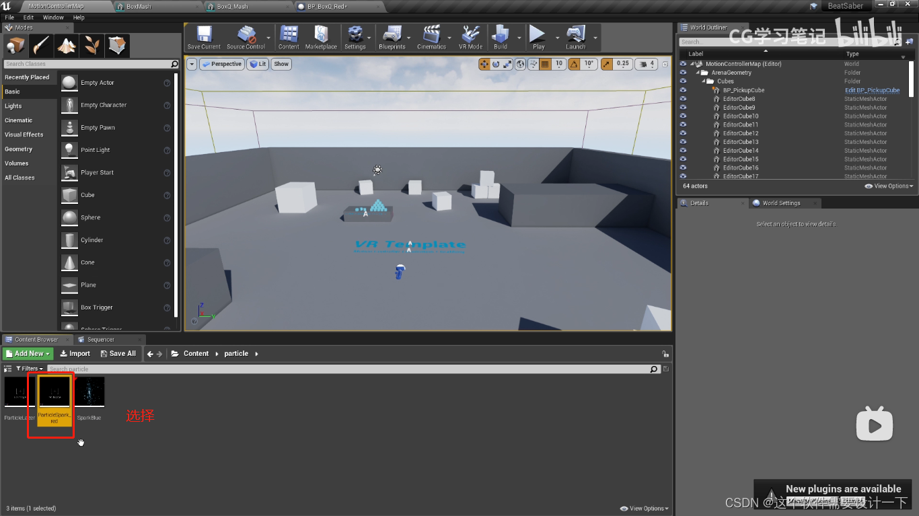The image size is (919, 516).
Task: Click the surface snapping icon in viewport
Action: pos(533,64)
